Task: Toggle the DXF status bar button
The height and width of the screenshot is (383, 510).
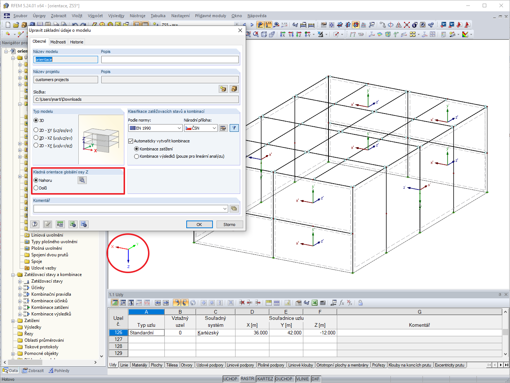Action: [x=316, y=379]
